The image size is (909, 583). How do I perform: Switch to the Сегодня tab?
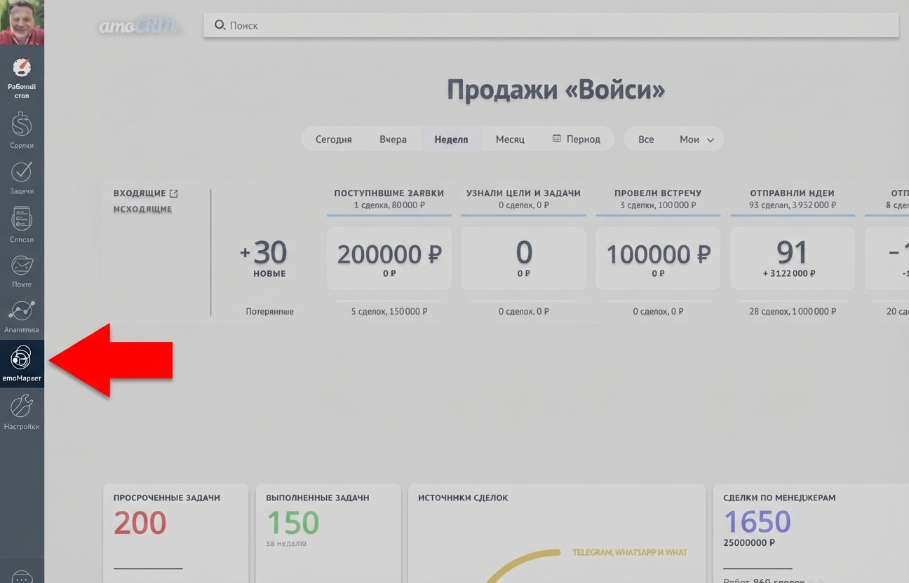pyautogui.click(x=333, y=139)
